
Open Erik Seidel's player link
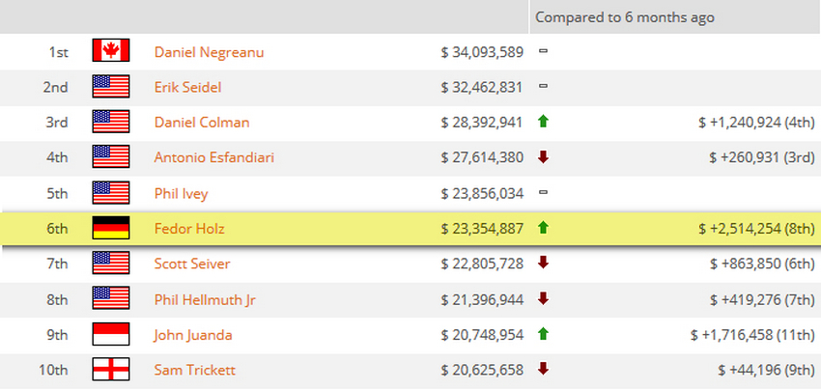(x=187, y=87)
